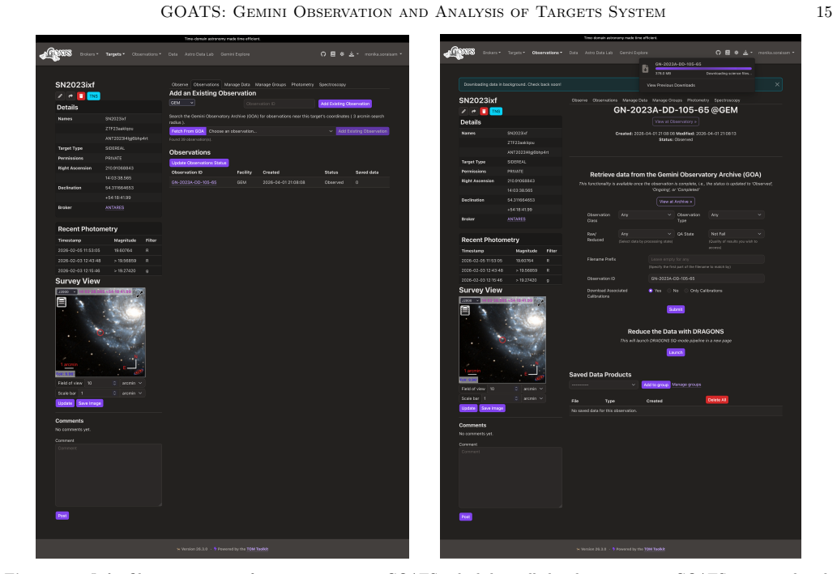
Task: Select Only Calibrations radio option
Action: click(686, 291)
